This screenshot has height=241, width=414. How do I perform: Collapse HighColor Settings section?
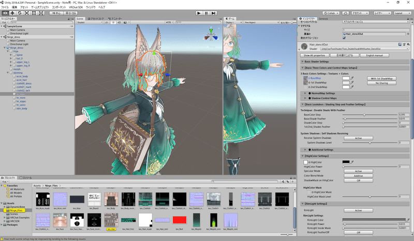[x=355, y=156]
